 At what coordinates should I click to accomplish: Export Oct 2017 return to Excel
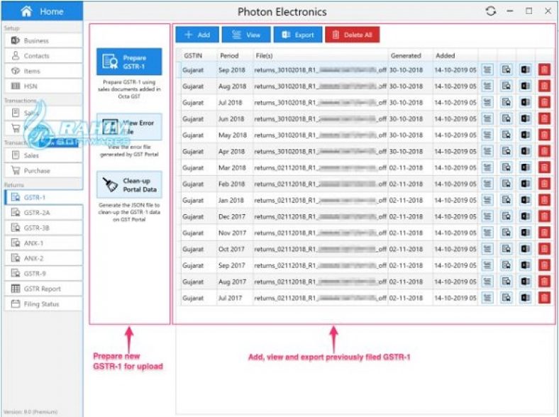click(x=525, y=249)
